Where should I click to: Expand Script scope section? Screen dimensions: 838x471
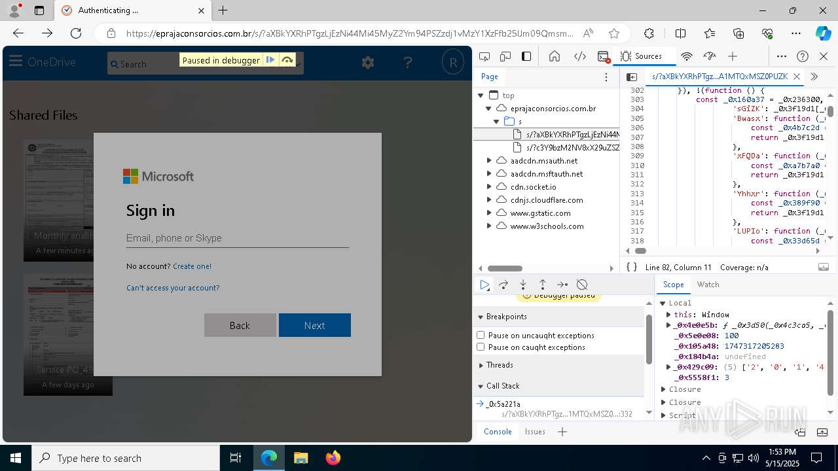[663, 415]
